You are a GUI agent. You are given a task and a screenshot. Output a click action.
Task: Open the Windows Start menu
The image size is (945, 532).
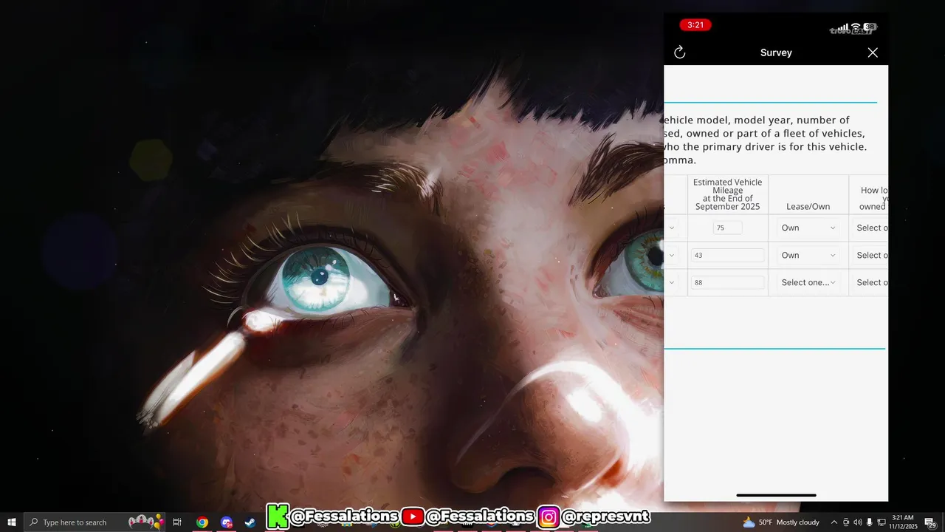coord(12,522)
